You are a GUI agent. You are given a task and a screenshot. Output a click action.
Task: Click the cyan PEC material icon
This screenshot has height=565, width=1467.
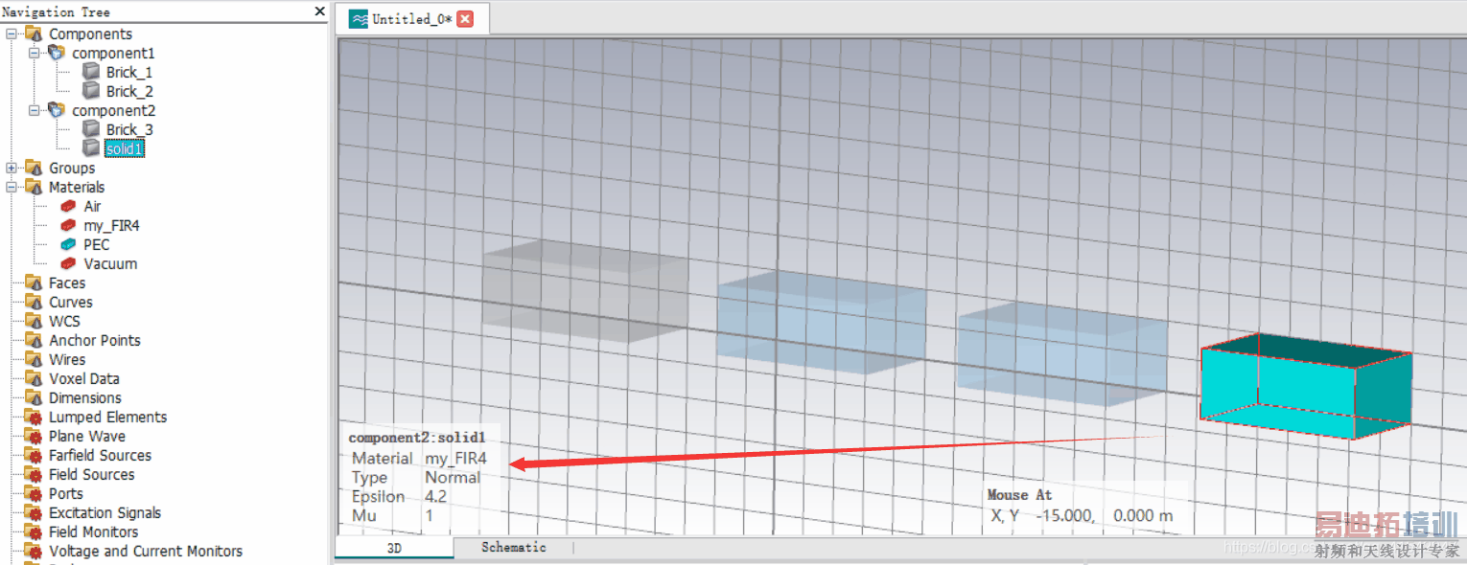[x=68, y=244]
